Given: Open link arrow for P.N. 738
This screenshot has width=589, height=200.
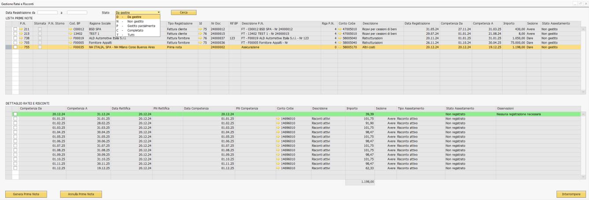Looking at the screenshot, I should [21, 38].
